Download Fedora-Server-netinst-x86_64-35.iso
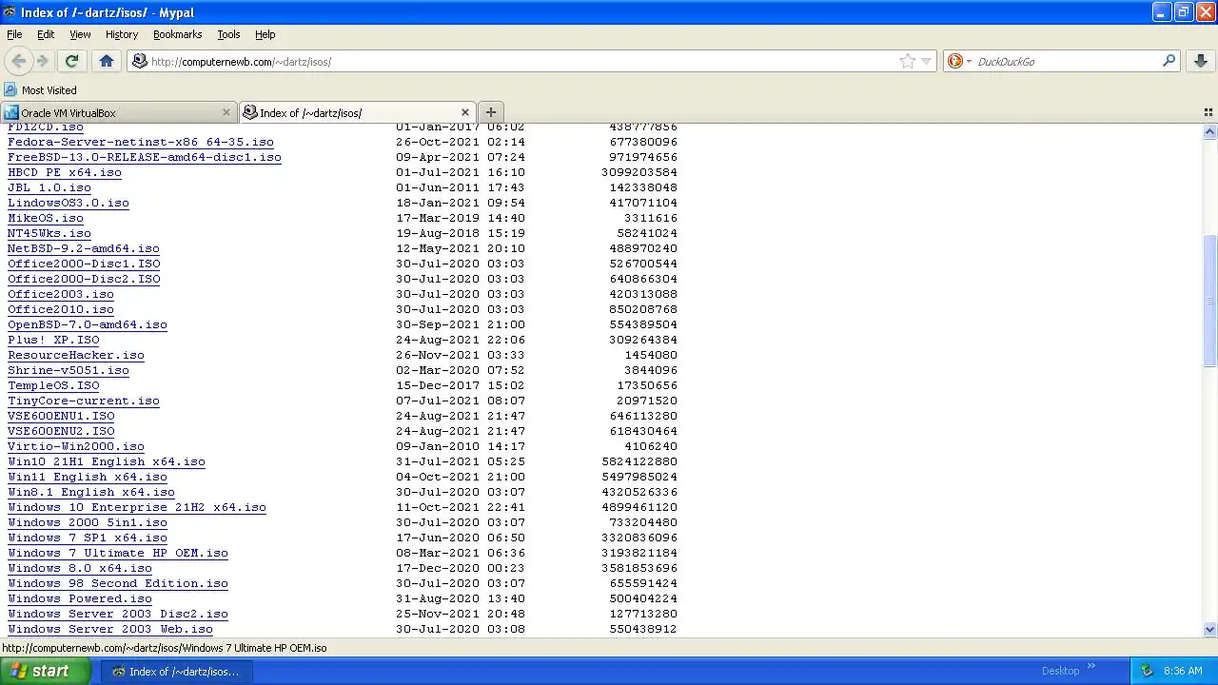 (141, 142)
